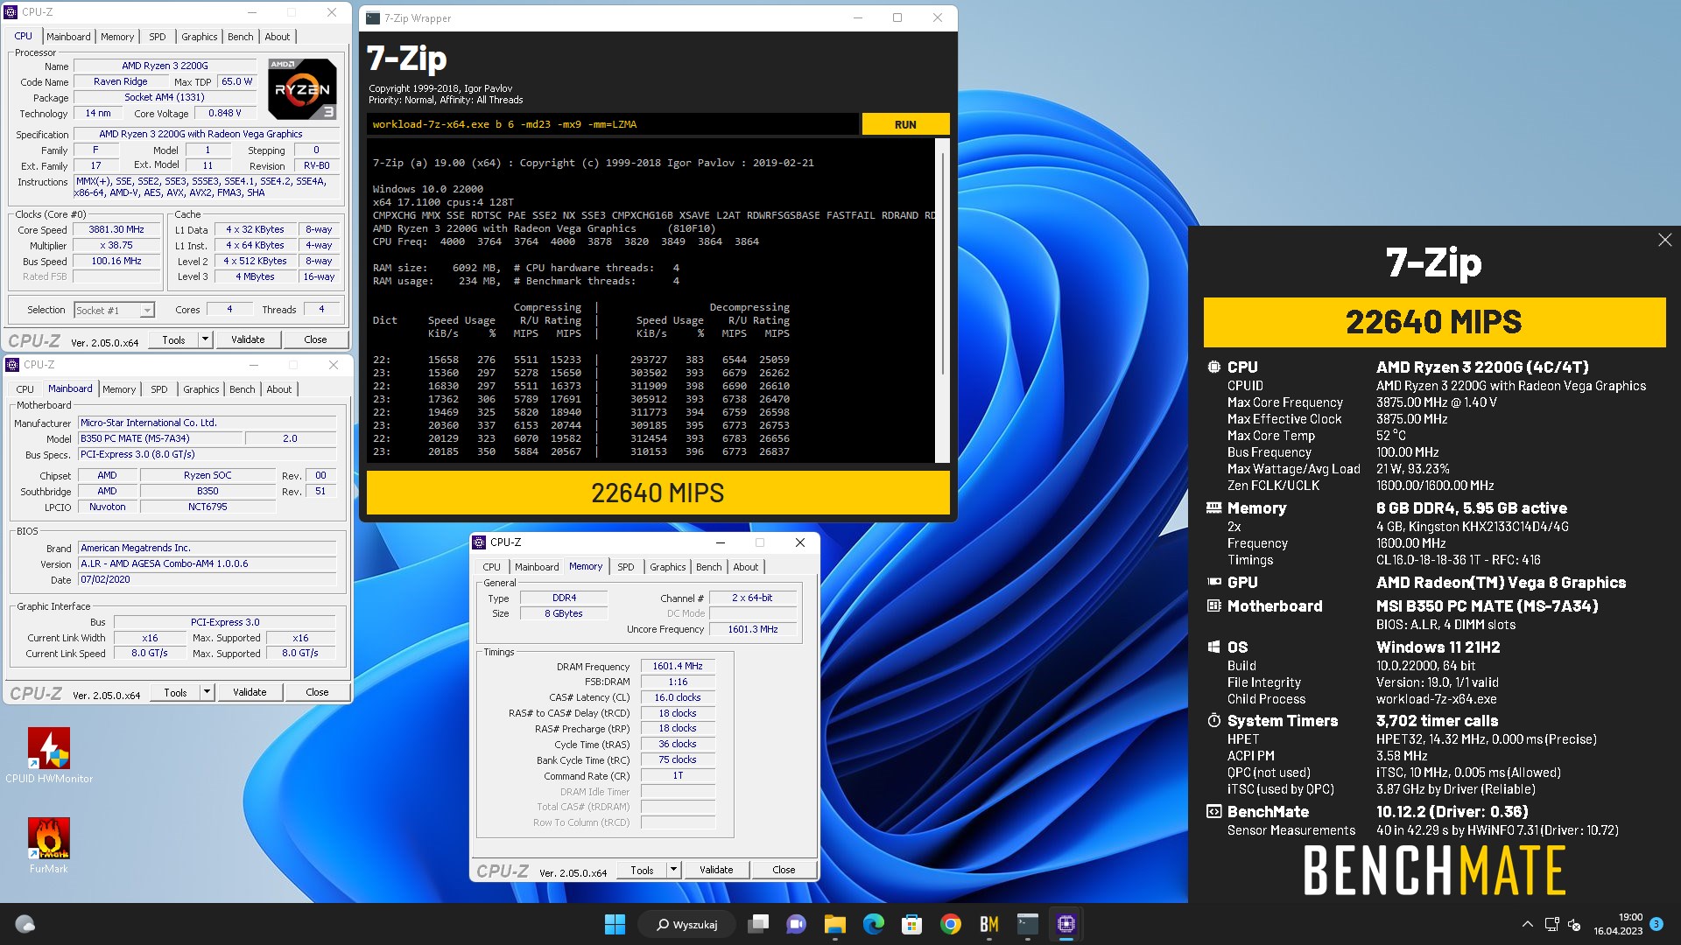Open File Explorer from the taskbar
The width and height of the screenshot is (1681, 945).
tap(835, 924)
